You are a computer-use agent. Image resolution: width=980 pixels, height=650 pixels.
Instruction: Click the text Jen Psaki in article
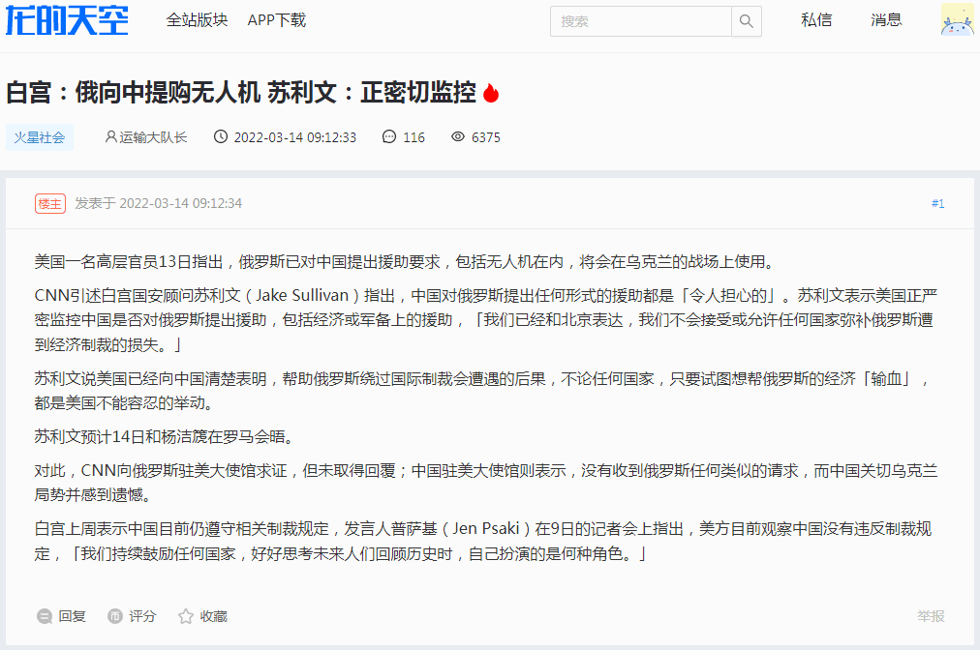(x=485, y=529)
